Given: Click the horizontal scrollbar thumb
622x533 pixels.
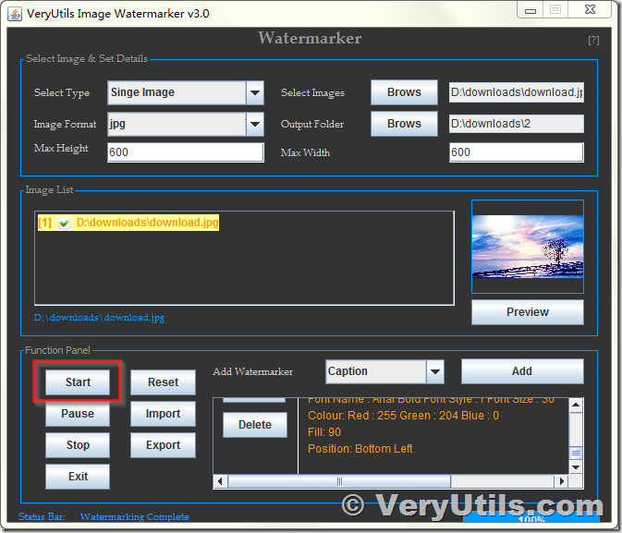Looking at the screenshot, I should [339, 482].
